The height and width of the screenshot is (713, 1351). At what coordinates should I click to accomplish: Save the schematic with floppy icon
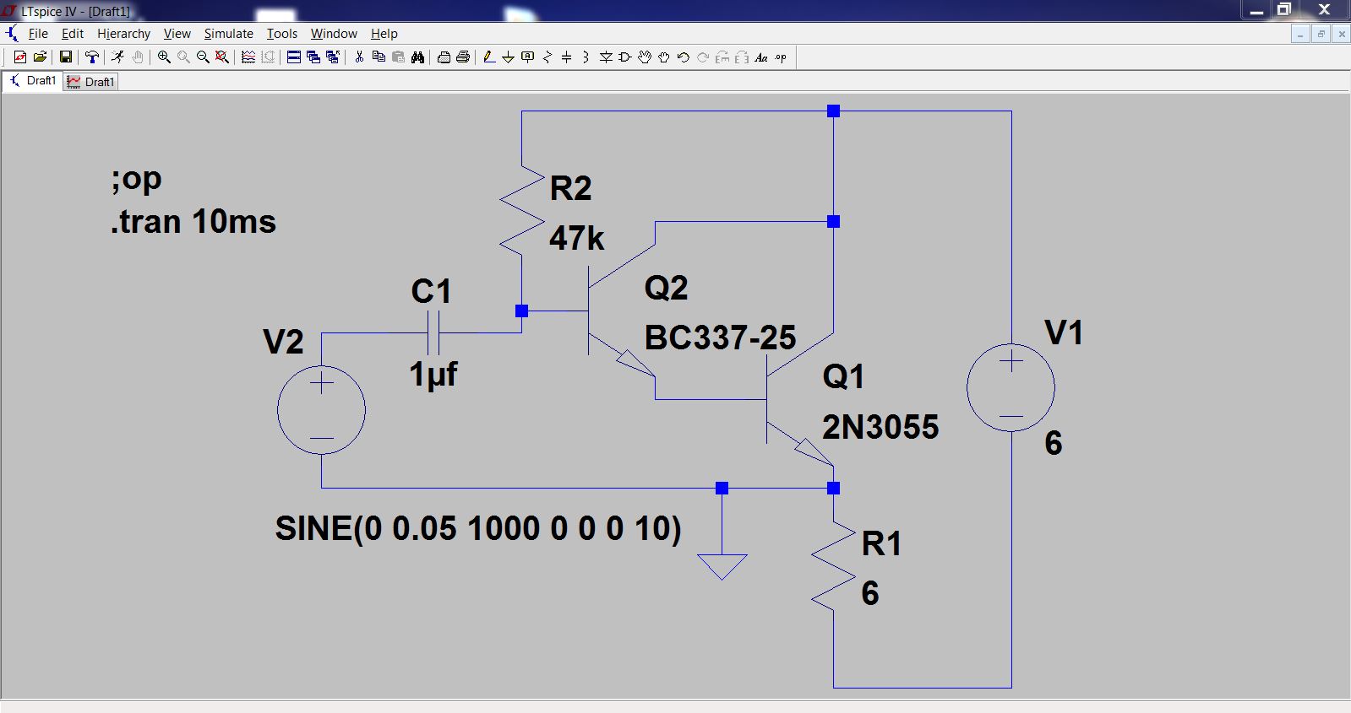65,57
